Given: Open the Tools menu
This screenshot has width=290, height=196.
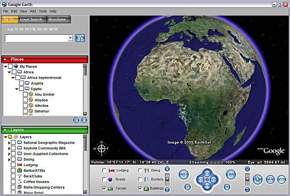Looking at the screenshot, I should coord(43,11).
